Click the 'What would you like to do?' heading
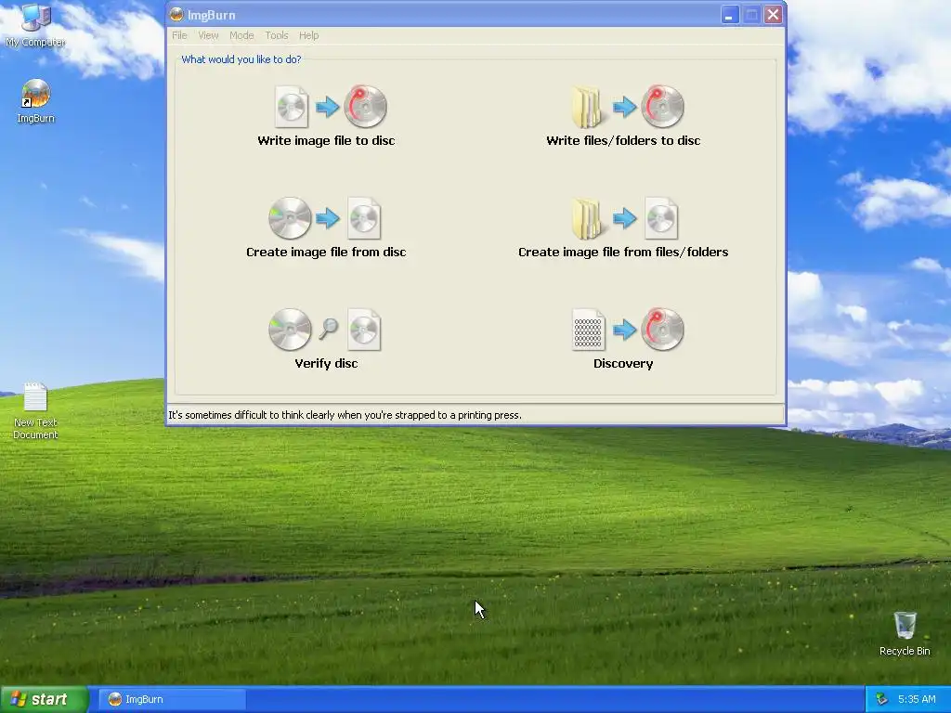The height and width of the screenshot is (713, 951). (x=241, y=59)
